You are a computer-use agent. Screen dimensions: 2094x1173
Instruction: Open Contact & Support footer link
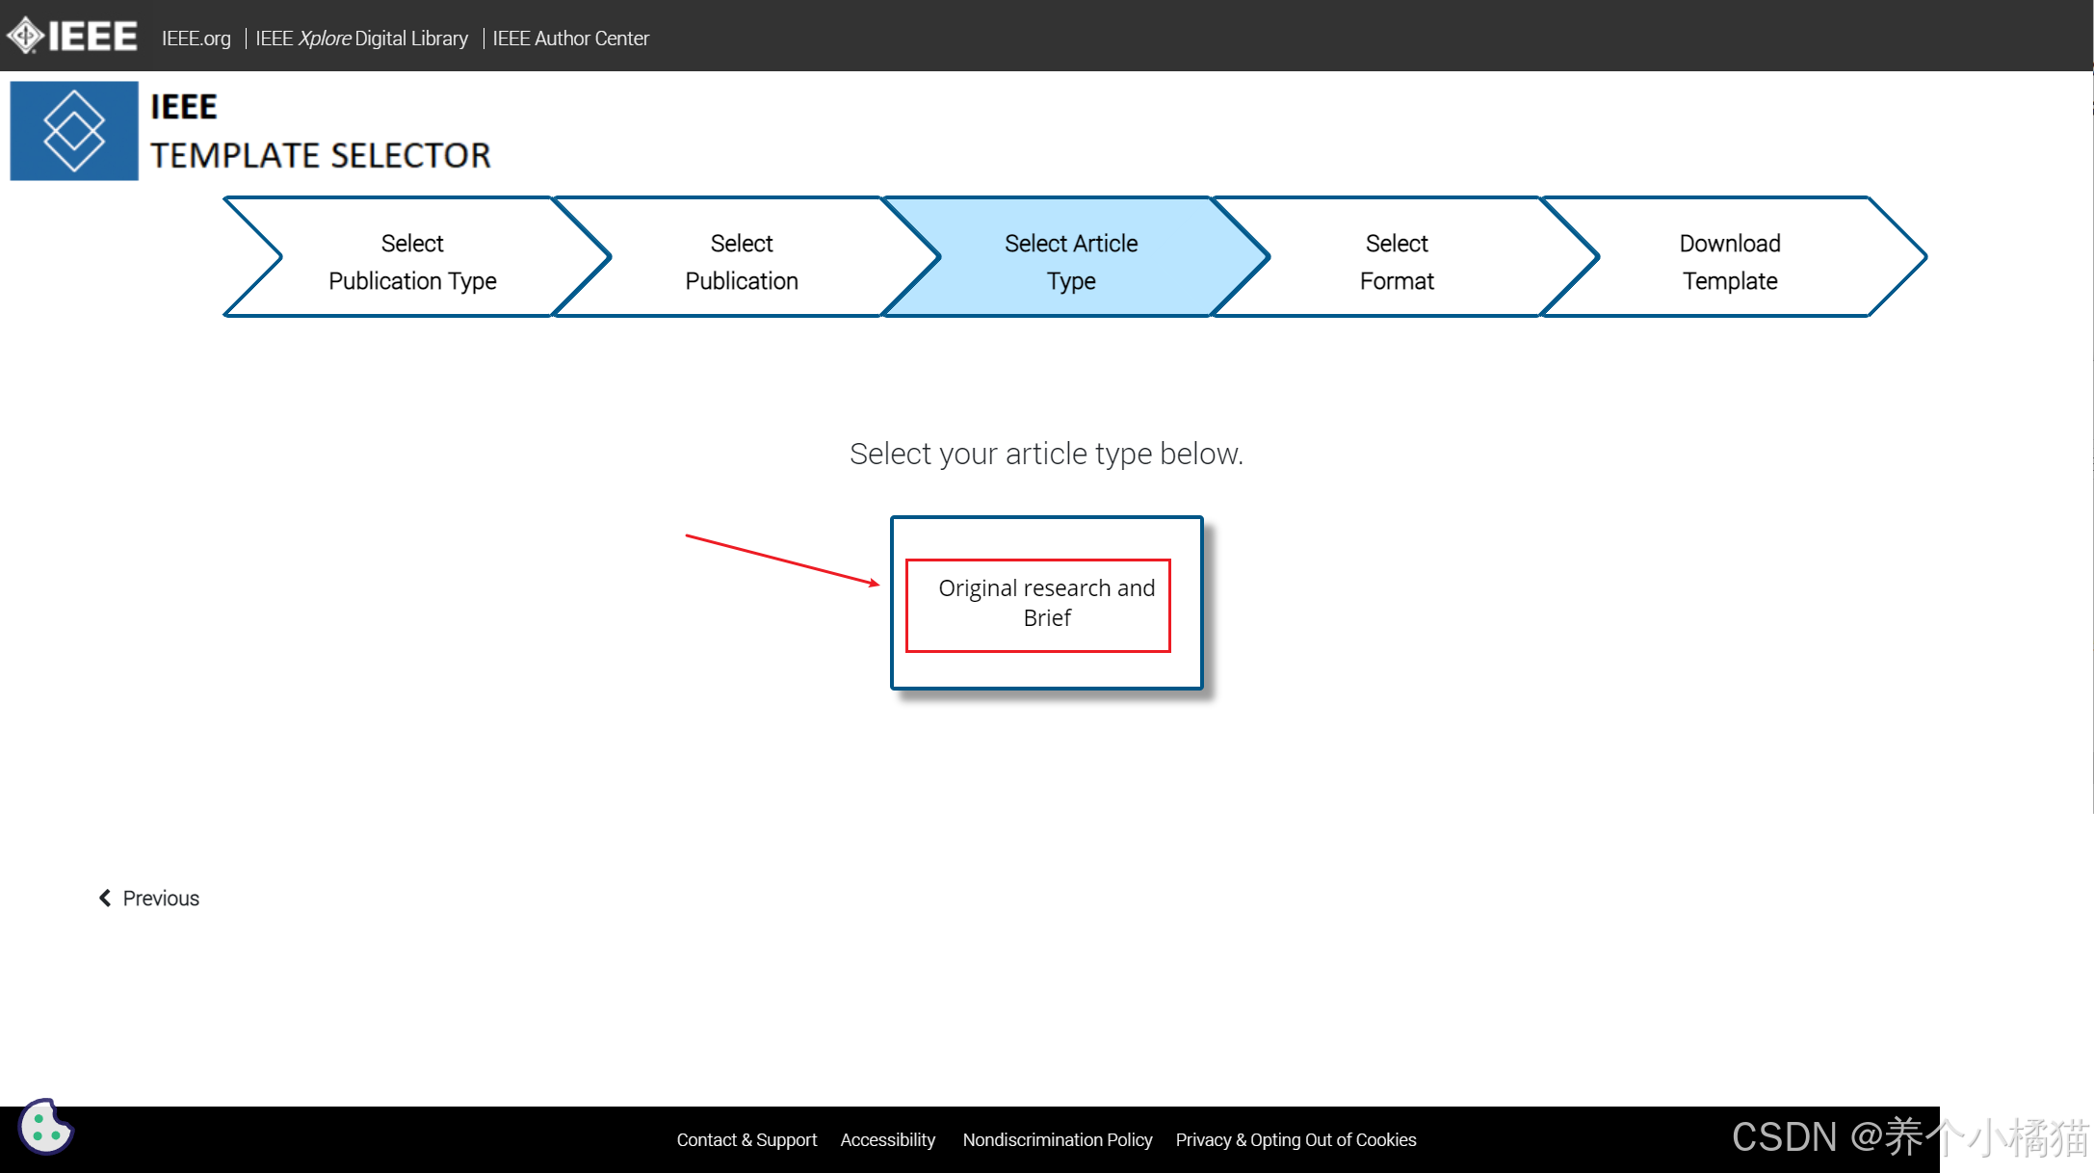[746, 1140]
